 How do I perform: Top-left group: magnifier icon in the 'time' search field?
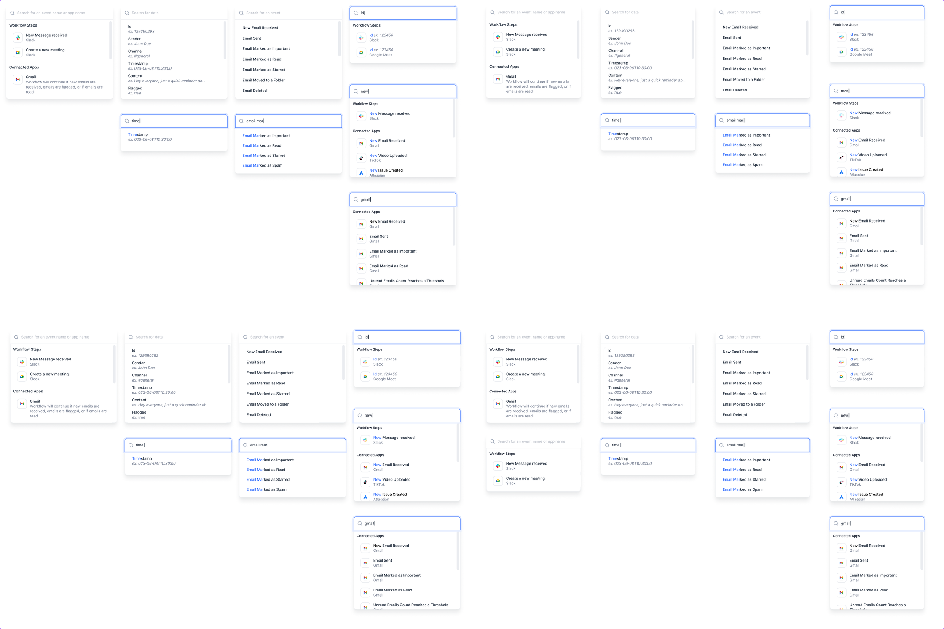tap(127, 121)
